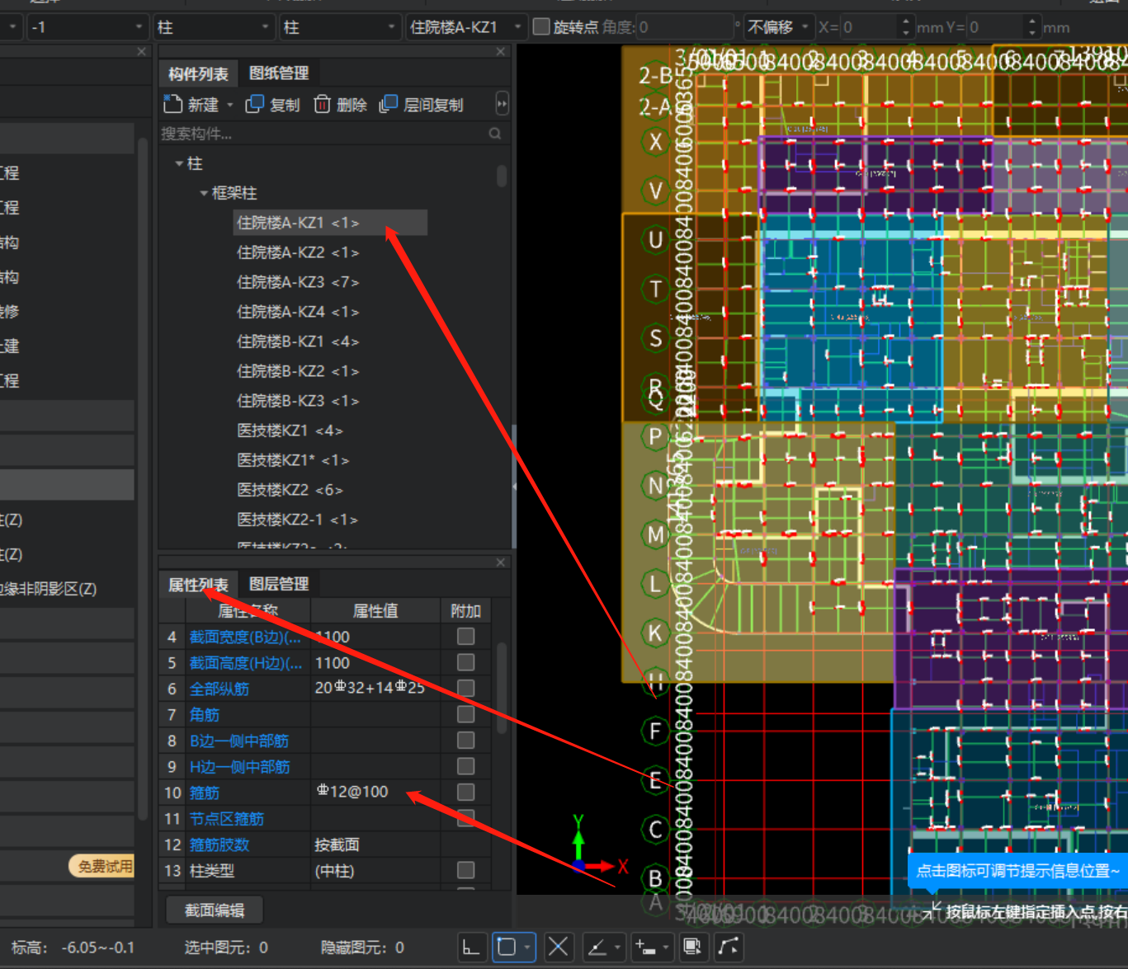Collapse the 柱 tree node

coord(179,163)
